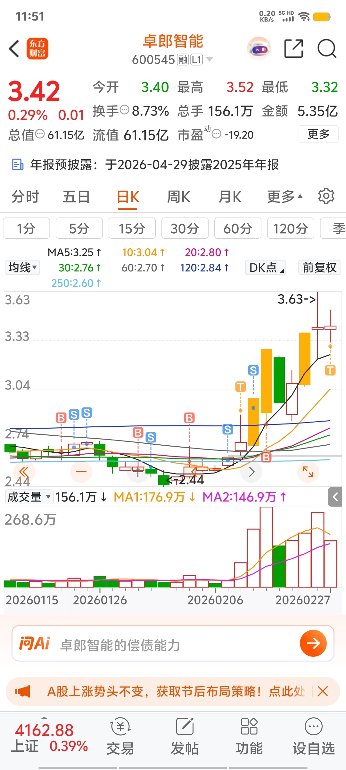The width and height of the screenshot is (346, 770).
Task: Open the 年报预披露 announcement link
Action: click(x=154, y=165)
